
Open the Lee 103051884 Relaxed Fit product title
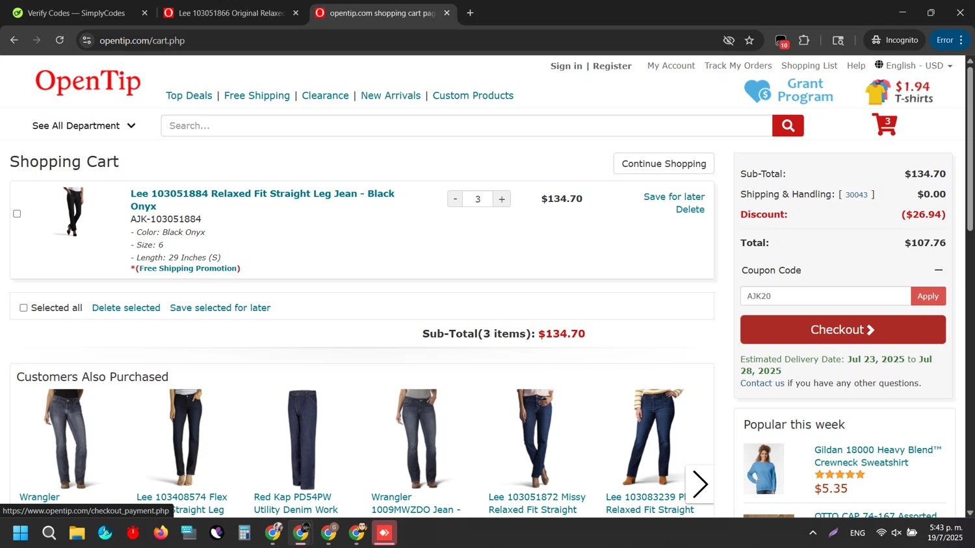coord(263,200)
